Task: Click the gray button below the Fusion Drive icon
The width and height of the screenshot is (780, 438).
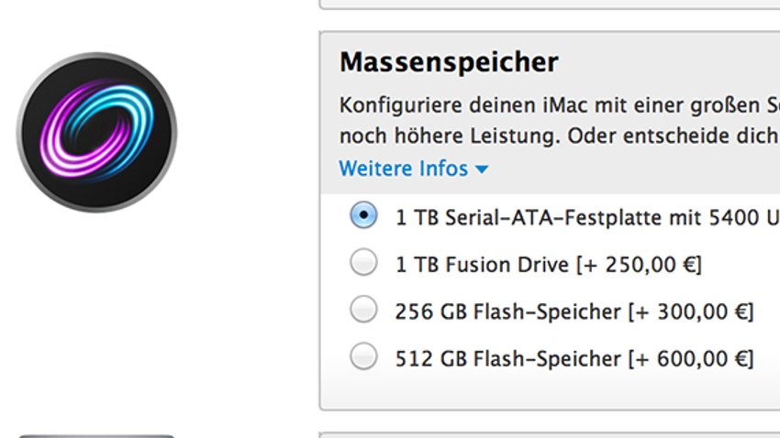Action: point(97,436)
